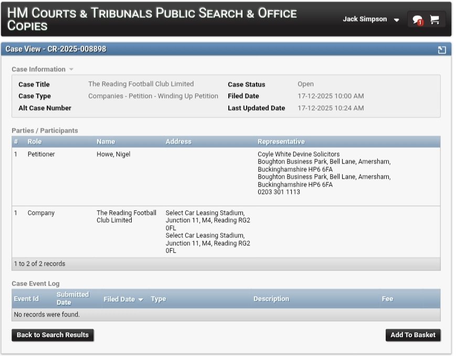
Task: Click the Fee column header
Action: (387, 299)
